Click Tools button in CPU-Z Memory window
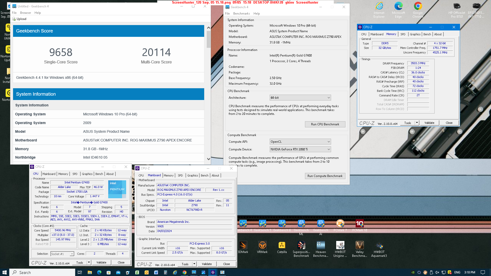 point(408,123)
